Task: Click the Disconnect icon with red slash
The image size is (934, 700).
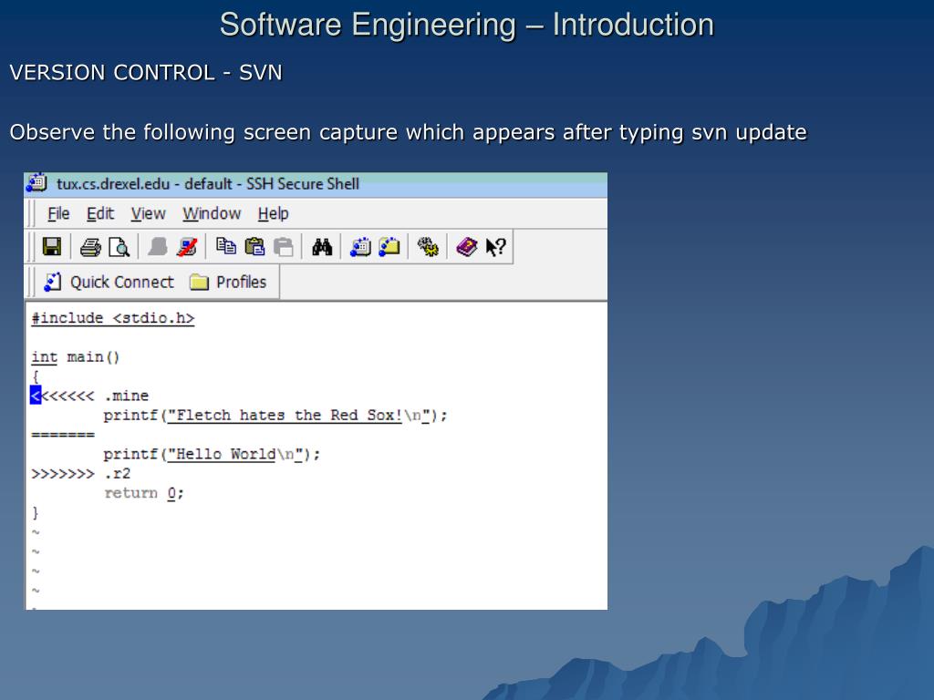Action: (x=187, y=246)
